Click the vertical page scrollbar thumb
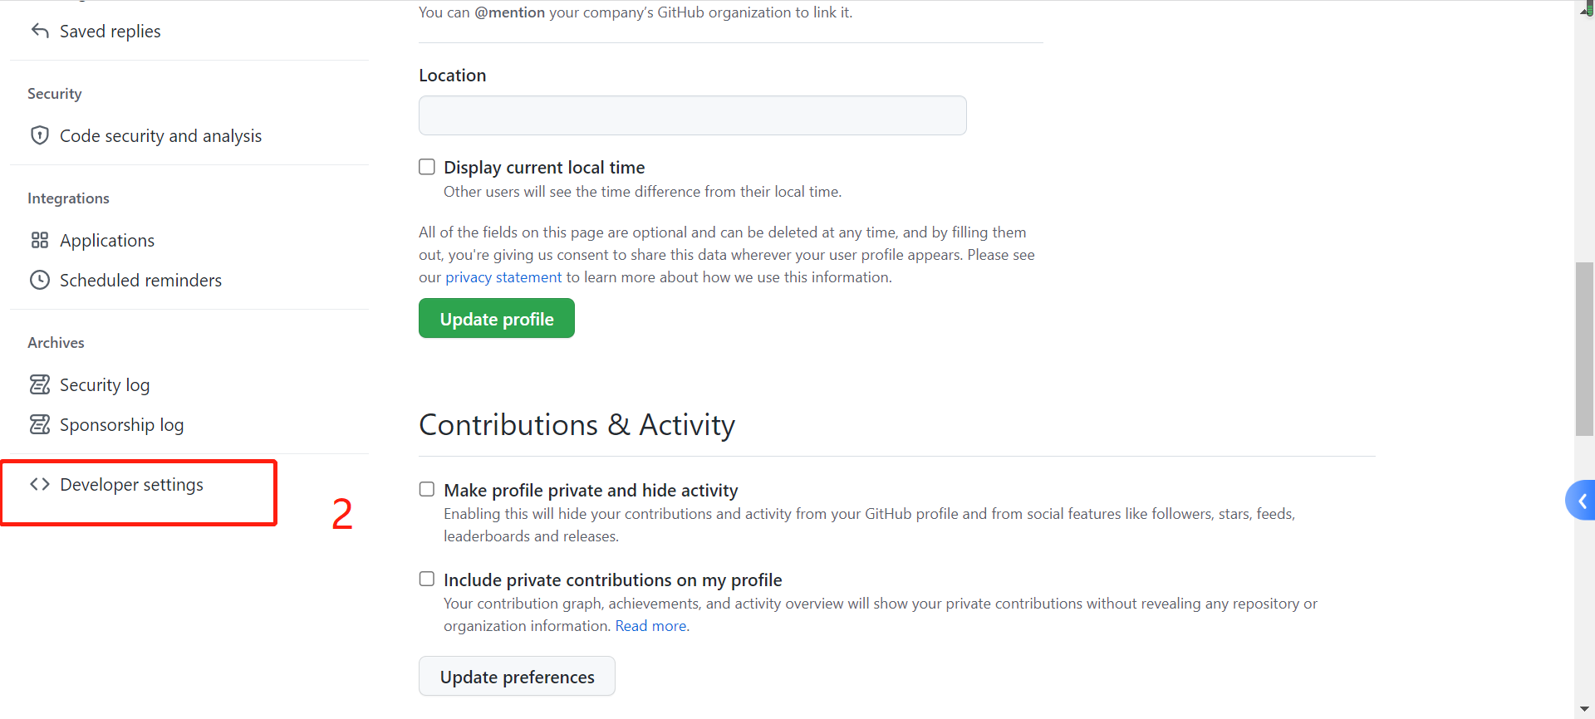 click(x=1584, y=349)
